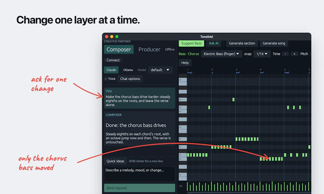Open the Chat options button
Image resolution: width=324 pixels, height=194 pixels.
(x=130, y=79)
